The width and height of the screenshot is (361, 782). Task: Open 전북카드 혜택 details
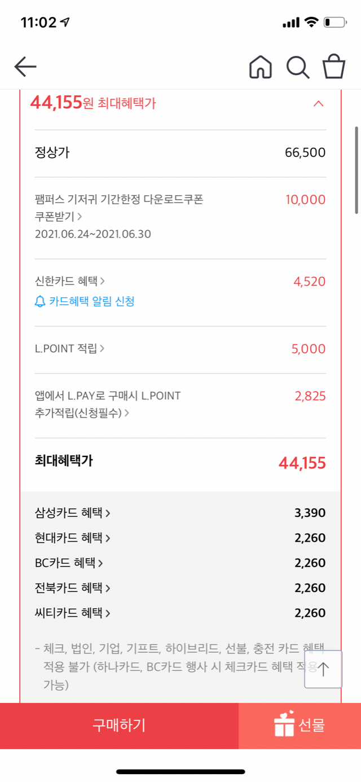(72, 588)
